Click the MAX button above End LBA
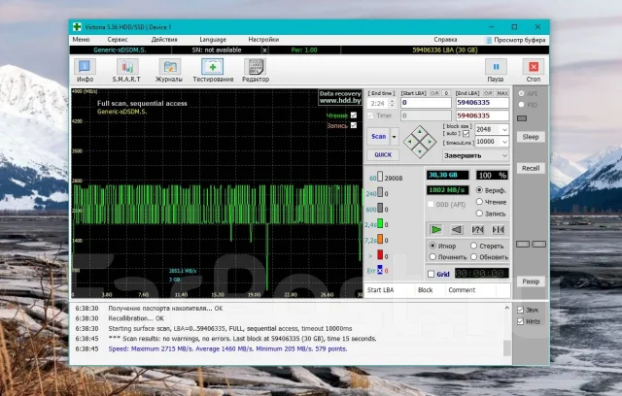Screen dimensions: 622x396 pos(502,93)
